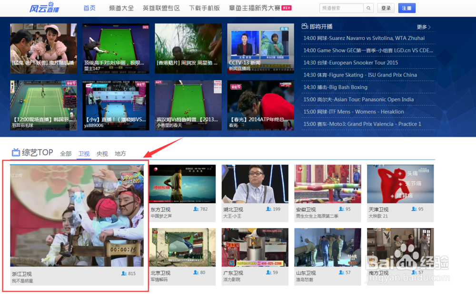Click the 大秧歌 21 program title
476x294 pixels.
click(378, 216)
